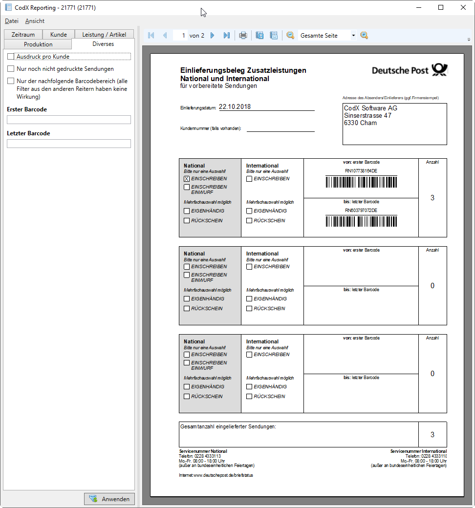Jump to the last report page
The image size is (475, 508).
(x=227, y=35)
